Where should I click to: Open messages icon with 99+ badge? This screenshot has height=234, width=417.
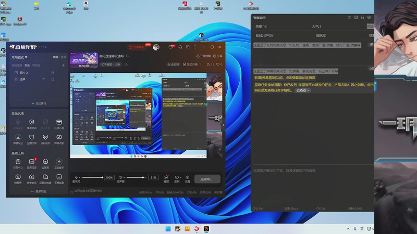[172, 47]
